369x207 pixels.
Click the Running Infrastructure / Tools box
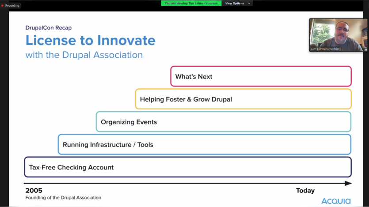tap(205, 144)
